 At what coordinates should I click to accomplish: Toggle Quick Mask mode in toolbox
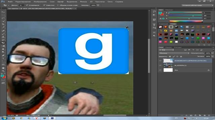[x=3, y=80]
